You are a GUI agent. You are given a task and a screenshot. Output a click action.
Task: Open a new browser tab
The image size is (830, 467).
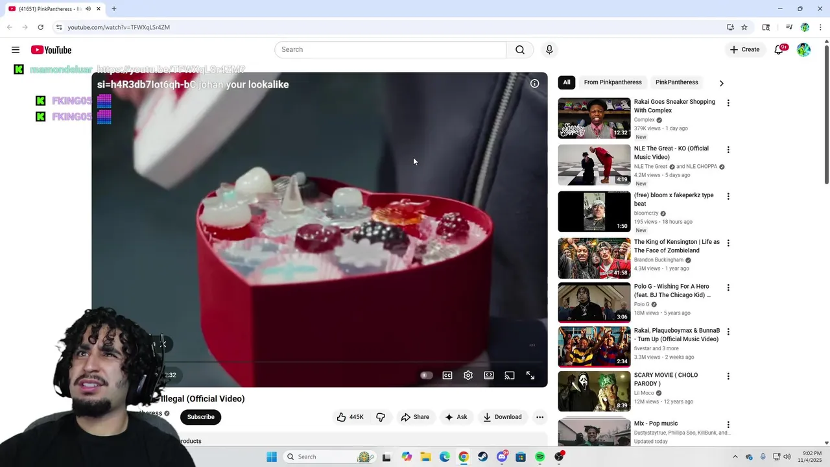tap(114, 9)
